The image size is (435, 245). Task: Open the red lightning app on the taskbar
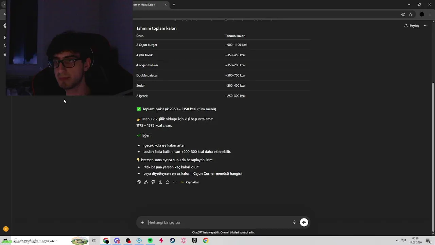161,241
